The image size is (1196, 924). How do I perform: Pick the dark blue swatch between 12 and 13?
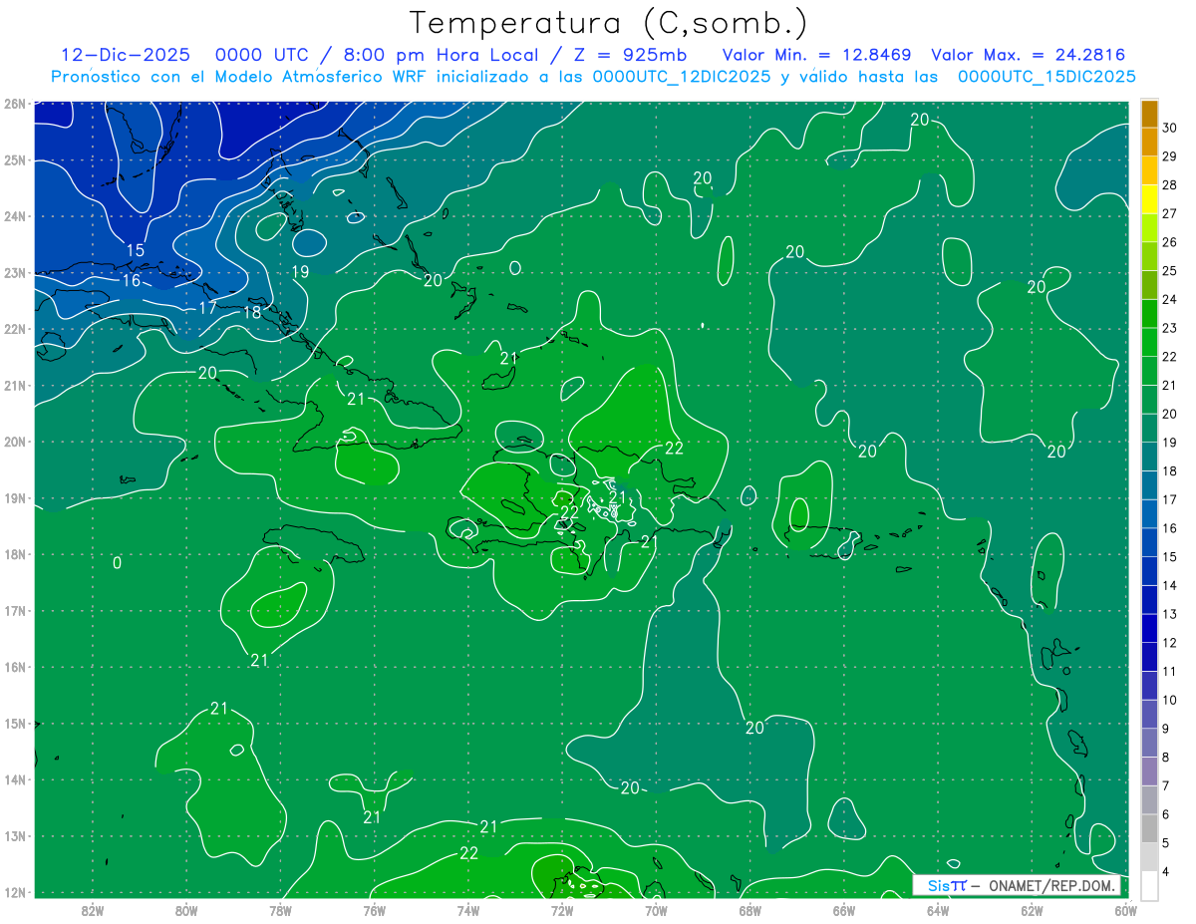[1149, 628]
